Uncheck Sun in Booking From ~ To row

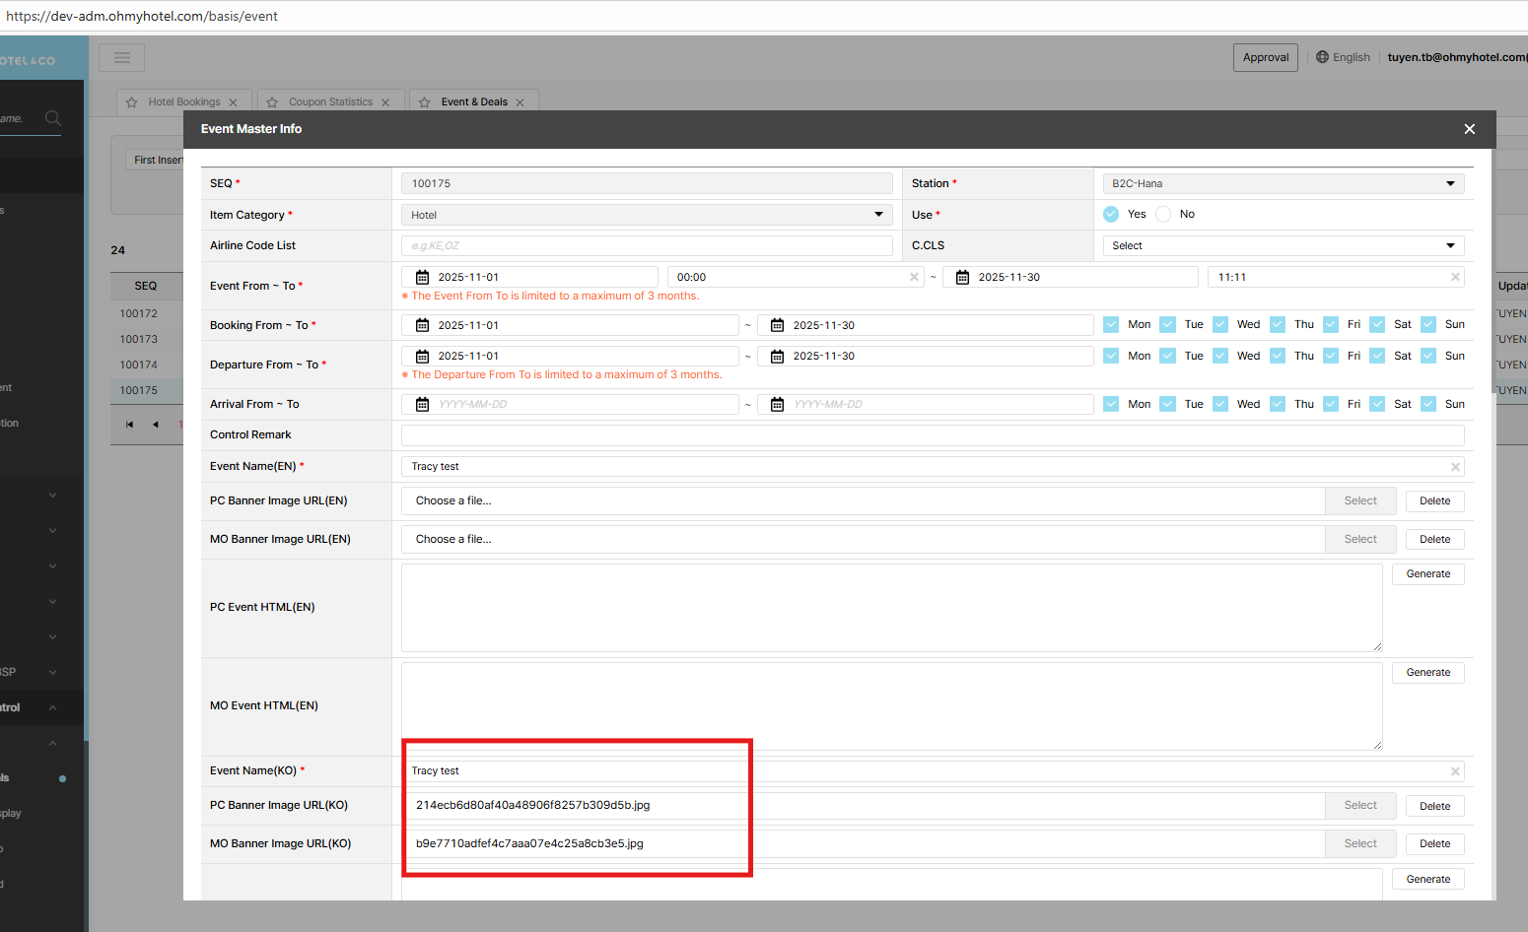click(1428, 324)
